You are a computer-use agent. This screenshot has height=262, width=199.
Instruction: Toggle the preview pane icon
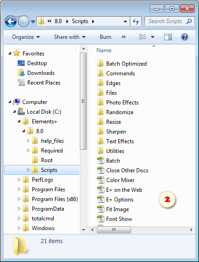[x=168, y=37]
